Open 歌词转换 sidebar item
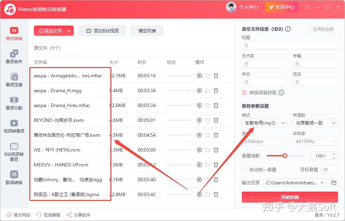Viewport: 345px width, 221px height. (x=14, y=177)
